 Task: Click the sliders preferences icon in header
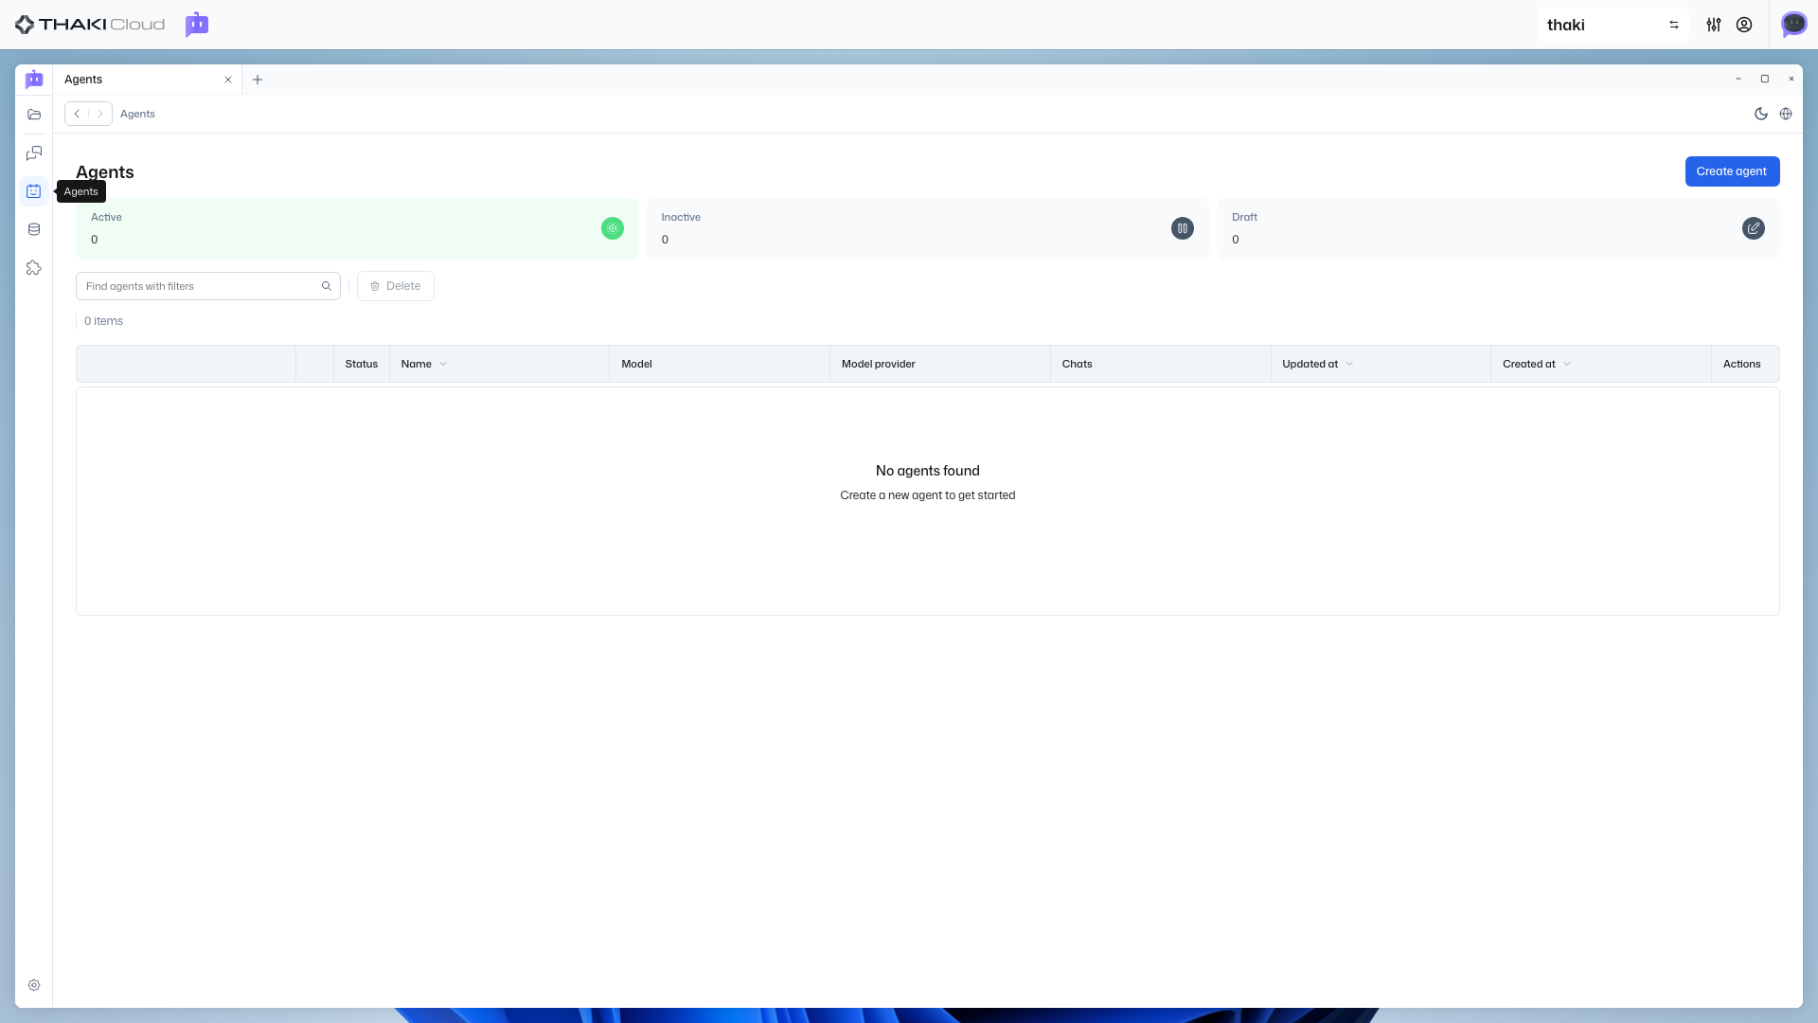[1714, 25]
